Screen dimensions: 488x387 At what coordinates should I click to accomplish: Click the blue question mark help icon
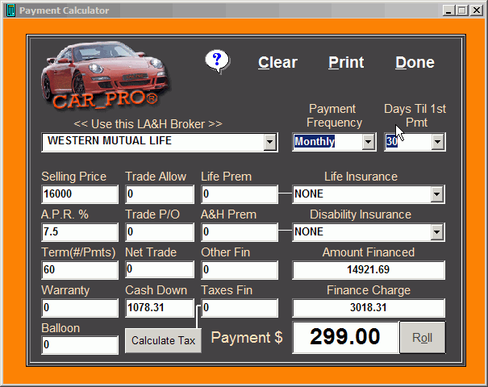(217, 61)
